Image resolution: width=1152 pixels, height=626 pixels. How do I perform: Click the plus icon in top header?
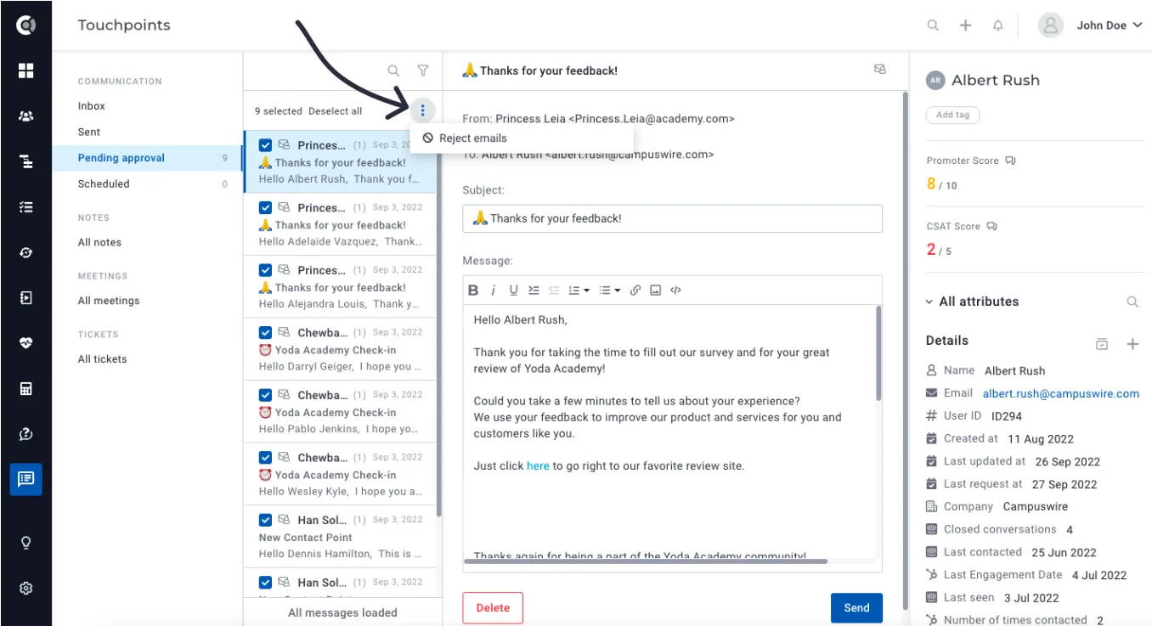pos(965,25)
